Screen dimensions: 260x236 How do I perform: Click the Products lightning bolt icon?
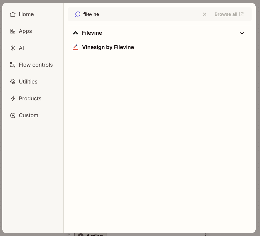pos(13,99)
